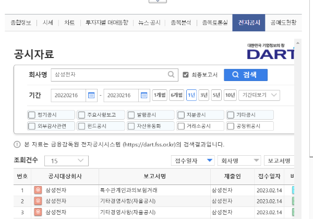Set period to 3년

pos(204,95)
